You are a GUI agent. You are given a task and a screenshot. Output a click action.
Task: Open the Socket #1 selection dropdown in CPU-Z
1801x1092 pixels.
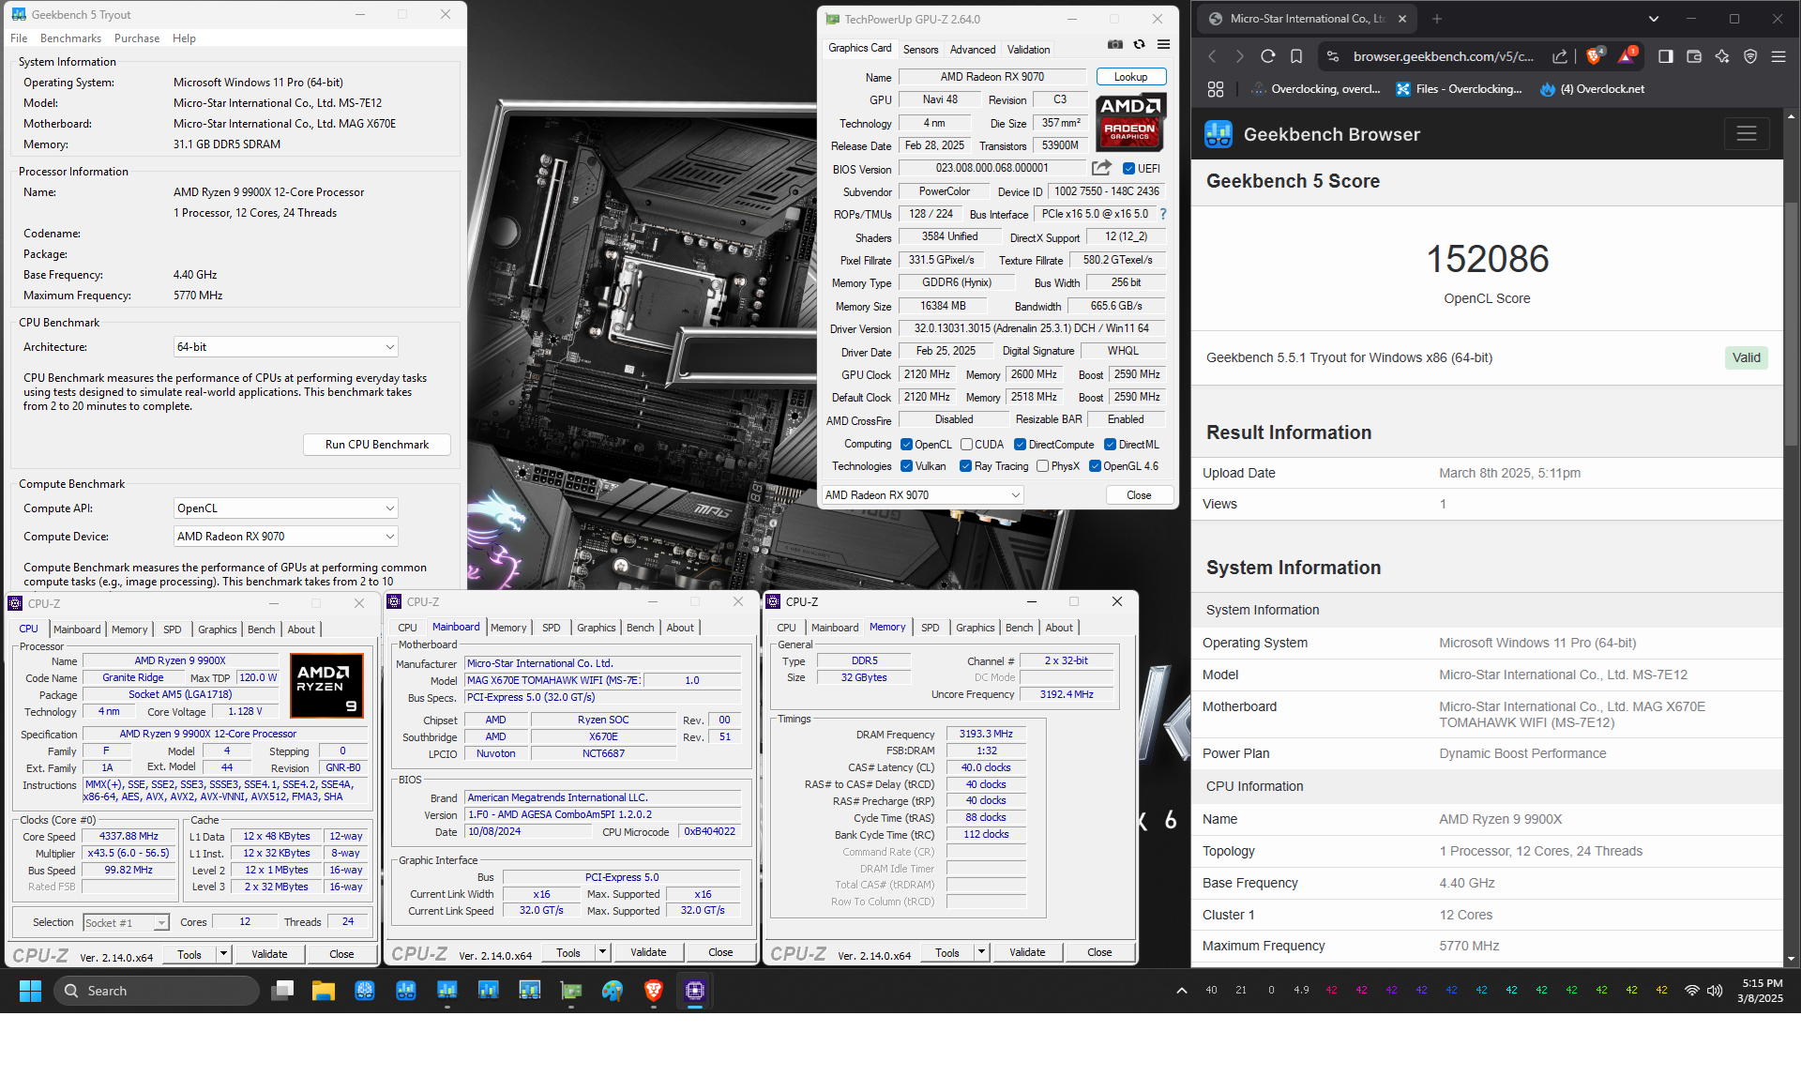pos(126,923)
